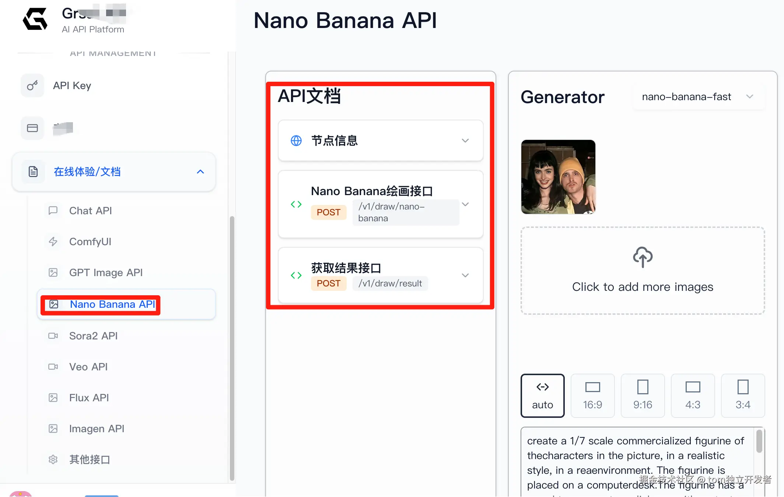784x497 pixels.
Task: Click the API Key key icon
Action: (32, 85)
